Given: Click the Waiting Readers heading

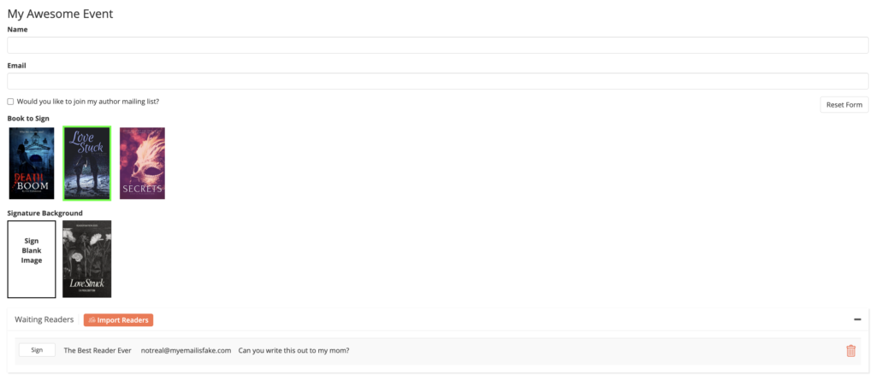Looking at the screenshot, I should [44, 319].
